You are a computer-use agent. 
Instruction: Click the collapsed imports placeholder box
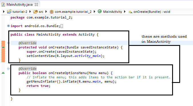coord(62,26)
